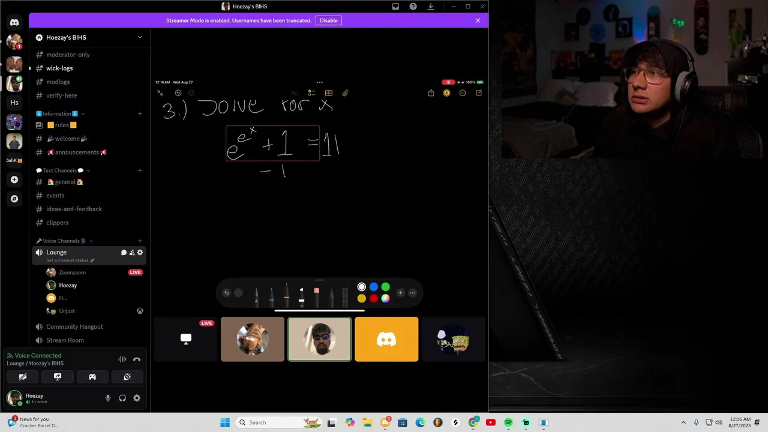Click the Start an Activity controller button
Viewport: 768px width, 432px height.
(92, 377)
